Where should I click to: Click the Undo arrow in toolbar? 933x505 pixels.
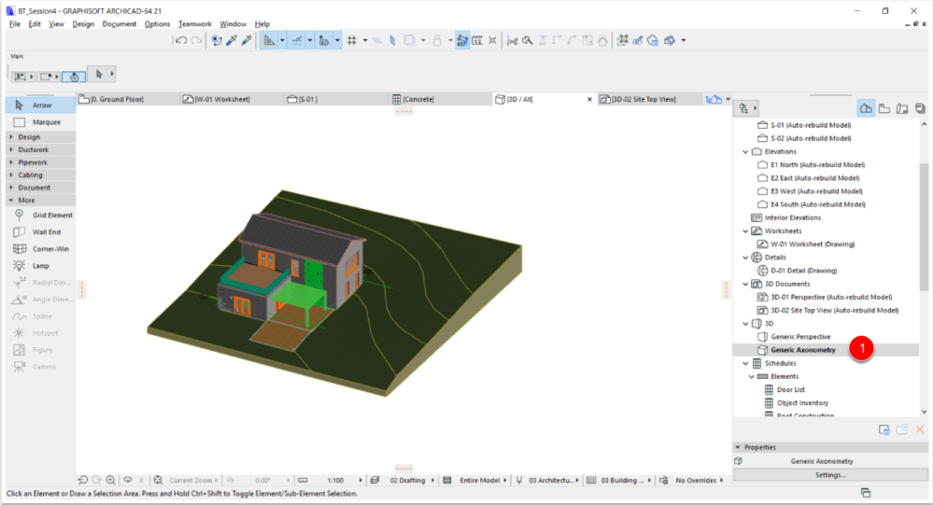pos(180,40)
